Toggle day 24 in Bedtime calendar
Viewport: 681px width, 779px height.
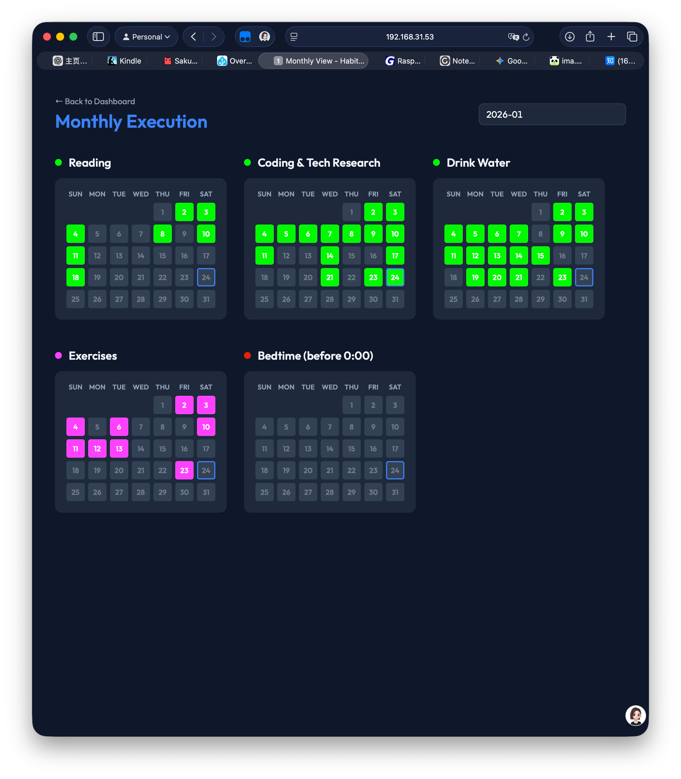395,471
